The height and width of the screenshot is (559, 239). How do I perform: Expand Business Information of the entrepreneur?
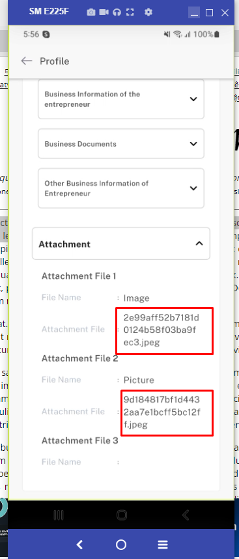tap(121, 99)
